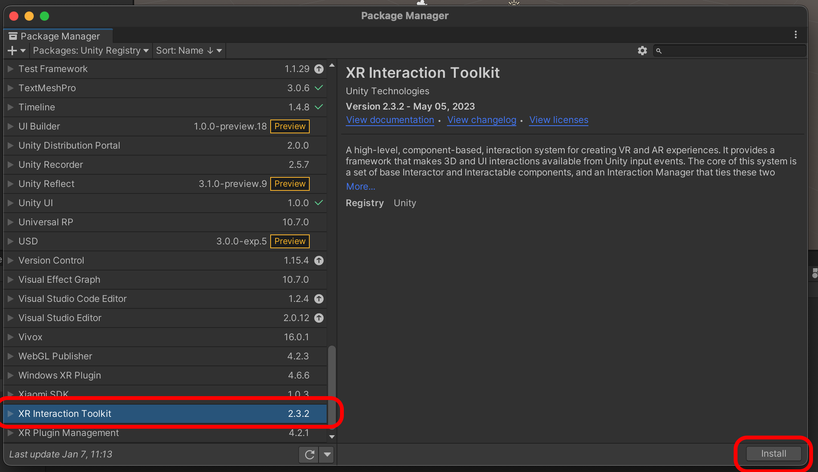Viewport: 818px width, 472px height.
Task: Expand the Universal RP package versions
Action: pos(10,222)
